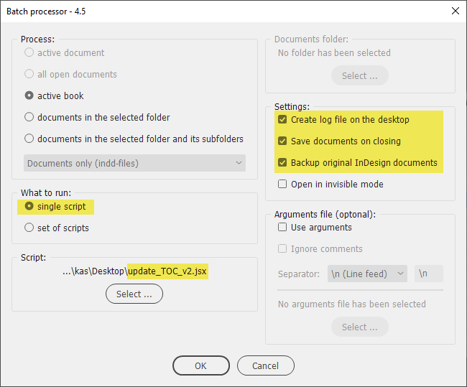This screenshot has width=467, height=387.
Task: Click 'No folder has been selected' text
Action: (334, 52)
